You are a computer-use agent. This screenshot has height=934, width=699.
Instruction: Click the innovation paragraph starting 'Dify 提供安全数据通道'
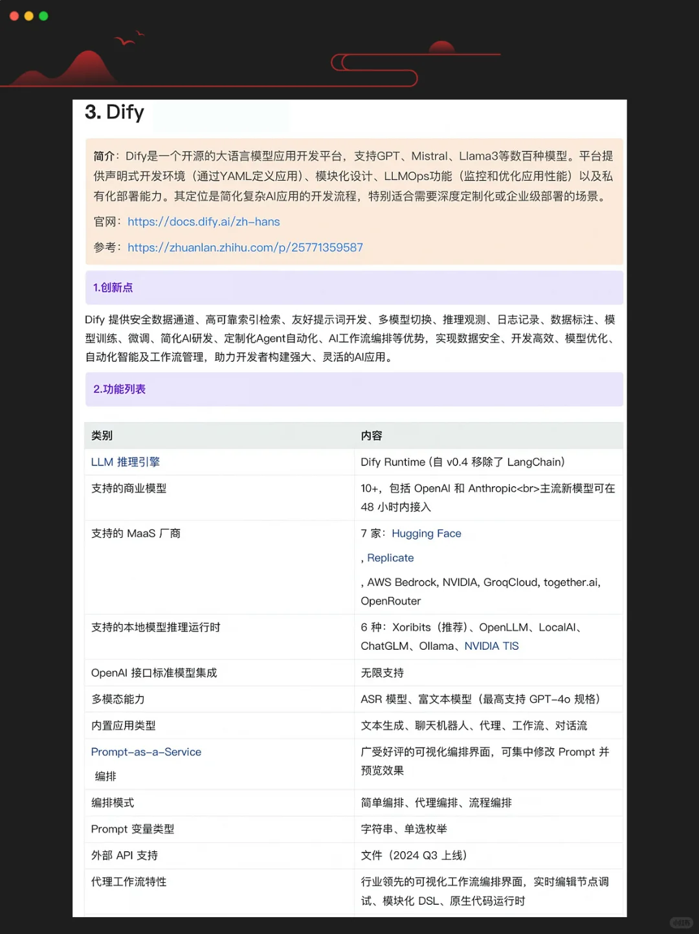pyautogui.click(x=351, y=339)
